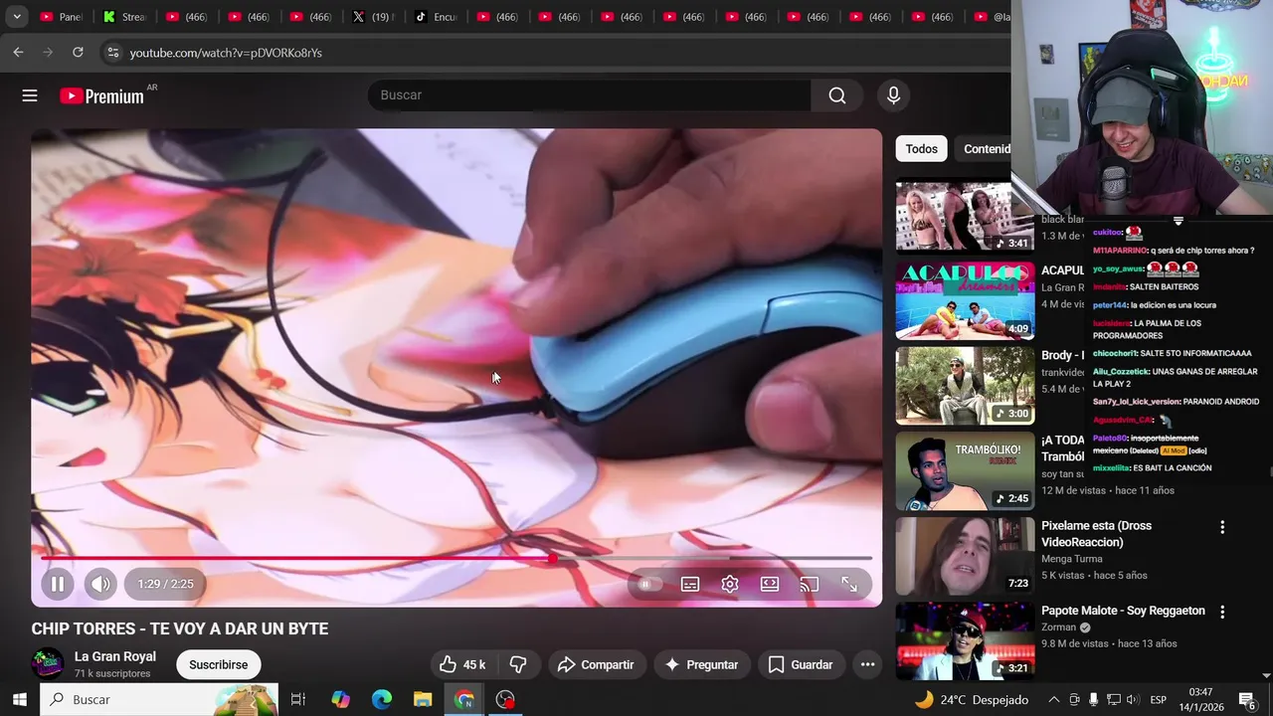Launch Copilot from the taskbar
The width and height of the screenshot is (1273, 716).
point(341,699)
